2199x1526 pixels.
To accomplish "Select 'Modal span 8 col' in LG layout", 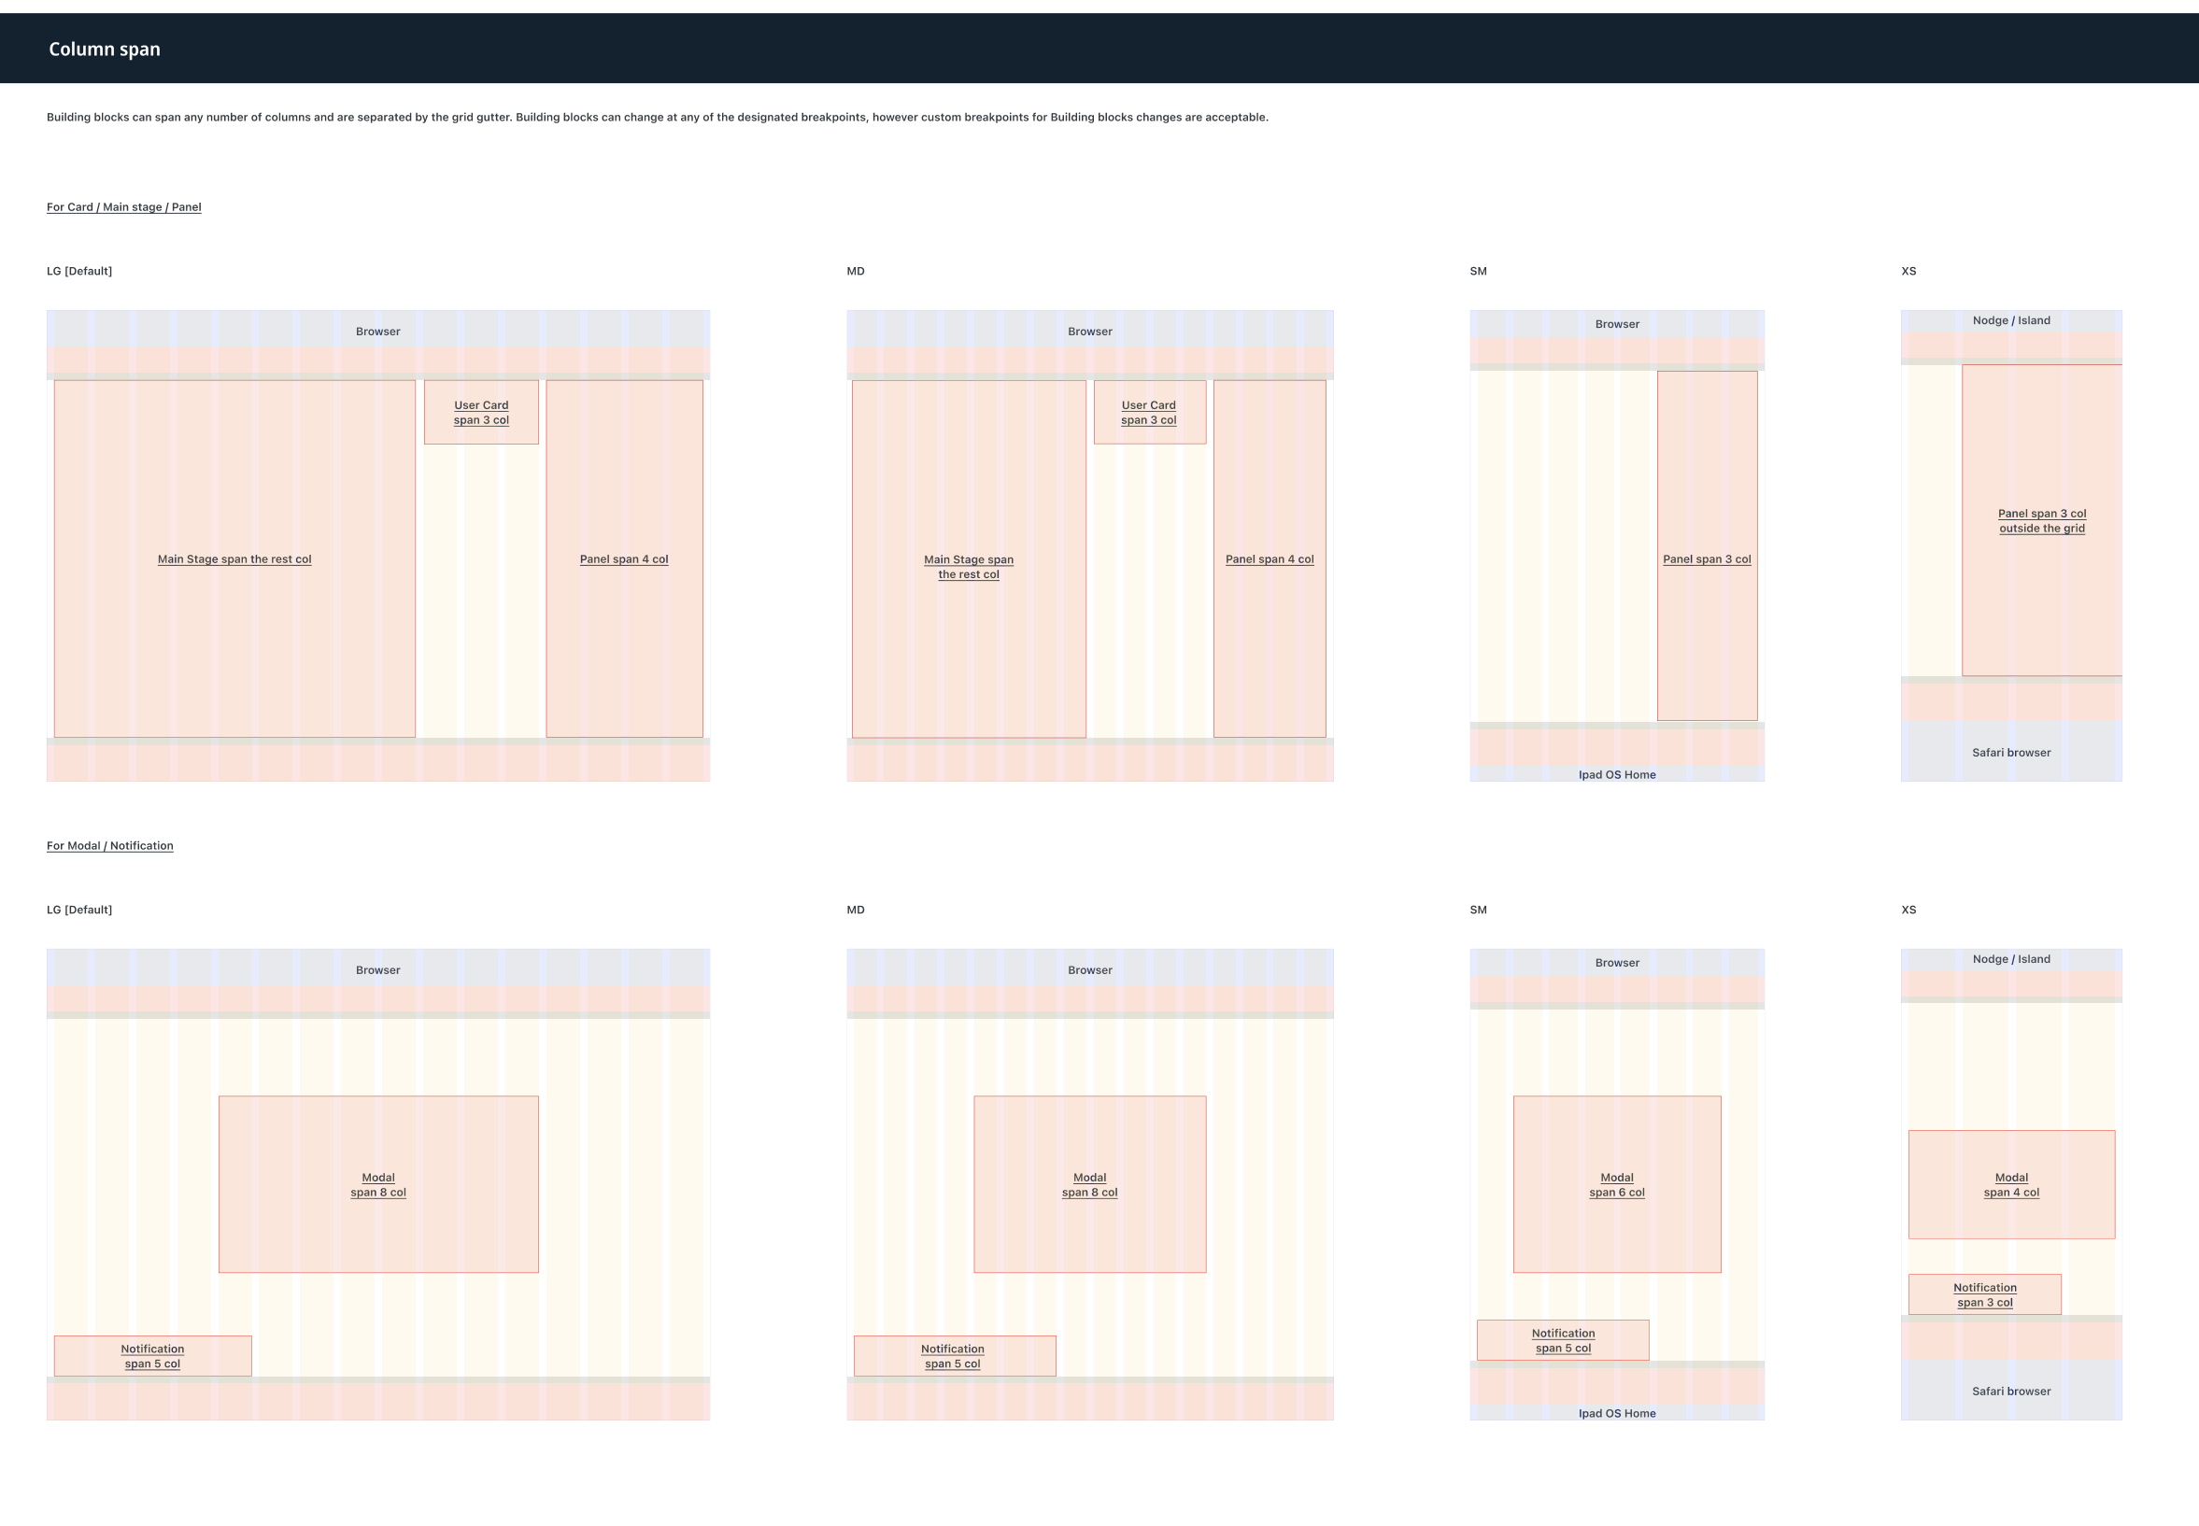I will coord(377,1186).
